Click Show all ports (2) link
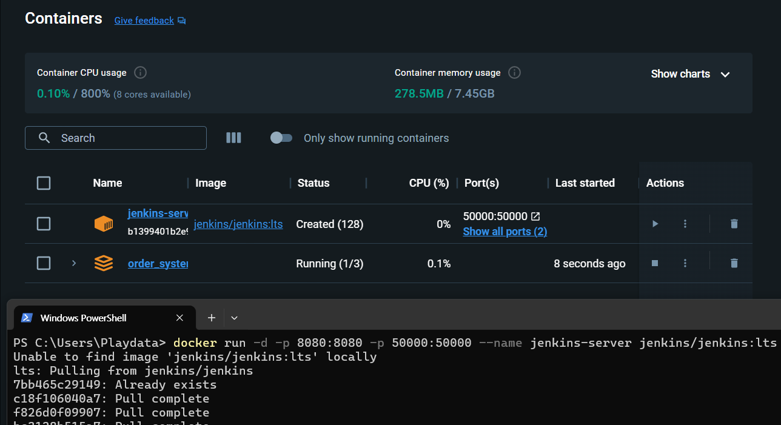 [x=505, y=232]
